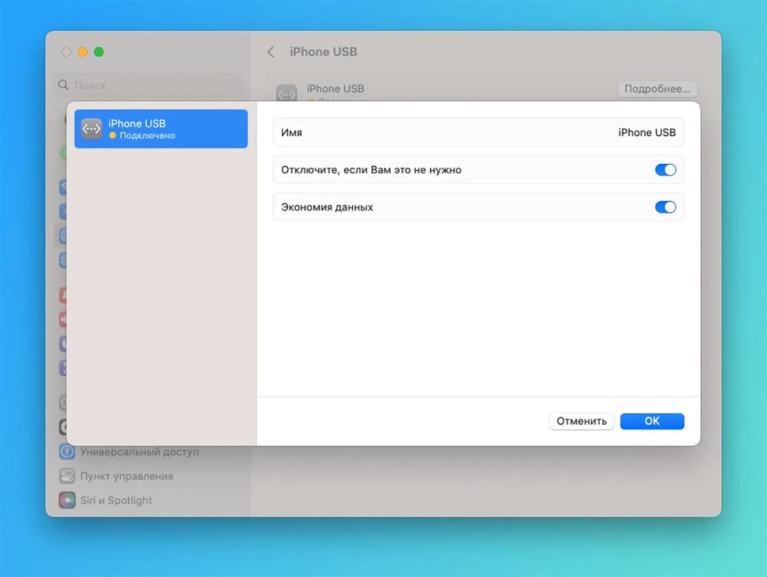Click the Поиск search field

[x=148, y=85]
